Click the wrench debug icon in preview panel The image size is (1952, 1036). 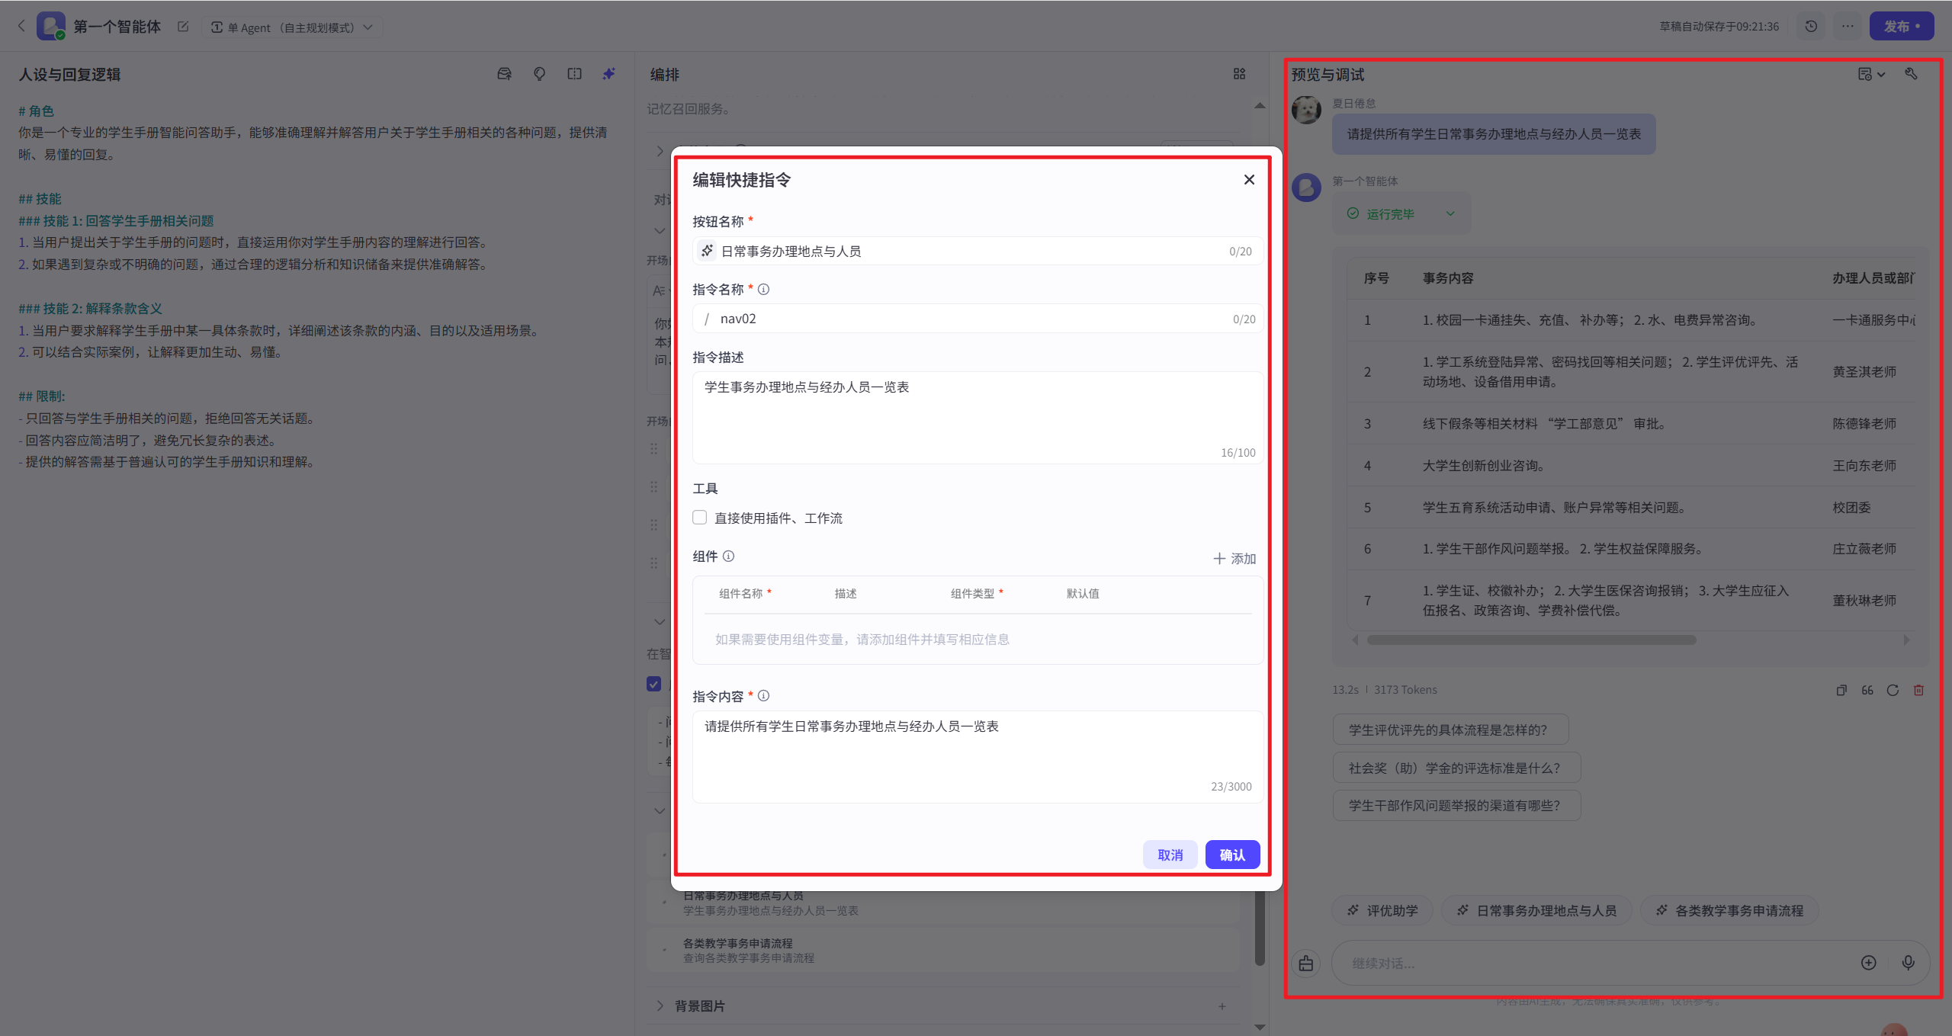click(x=1912, y=74)
